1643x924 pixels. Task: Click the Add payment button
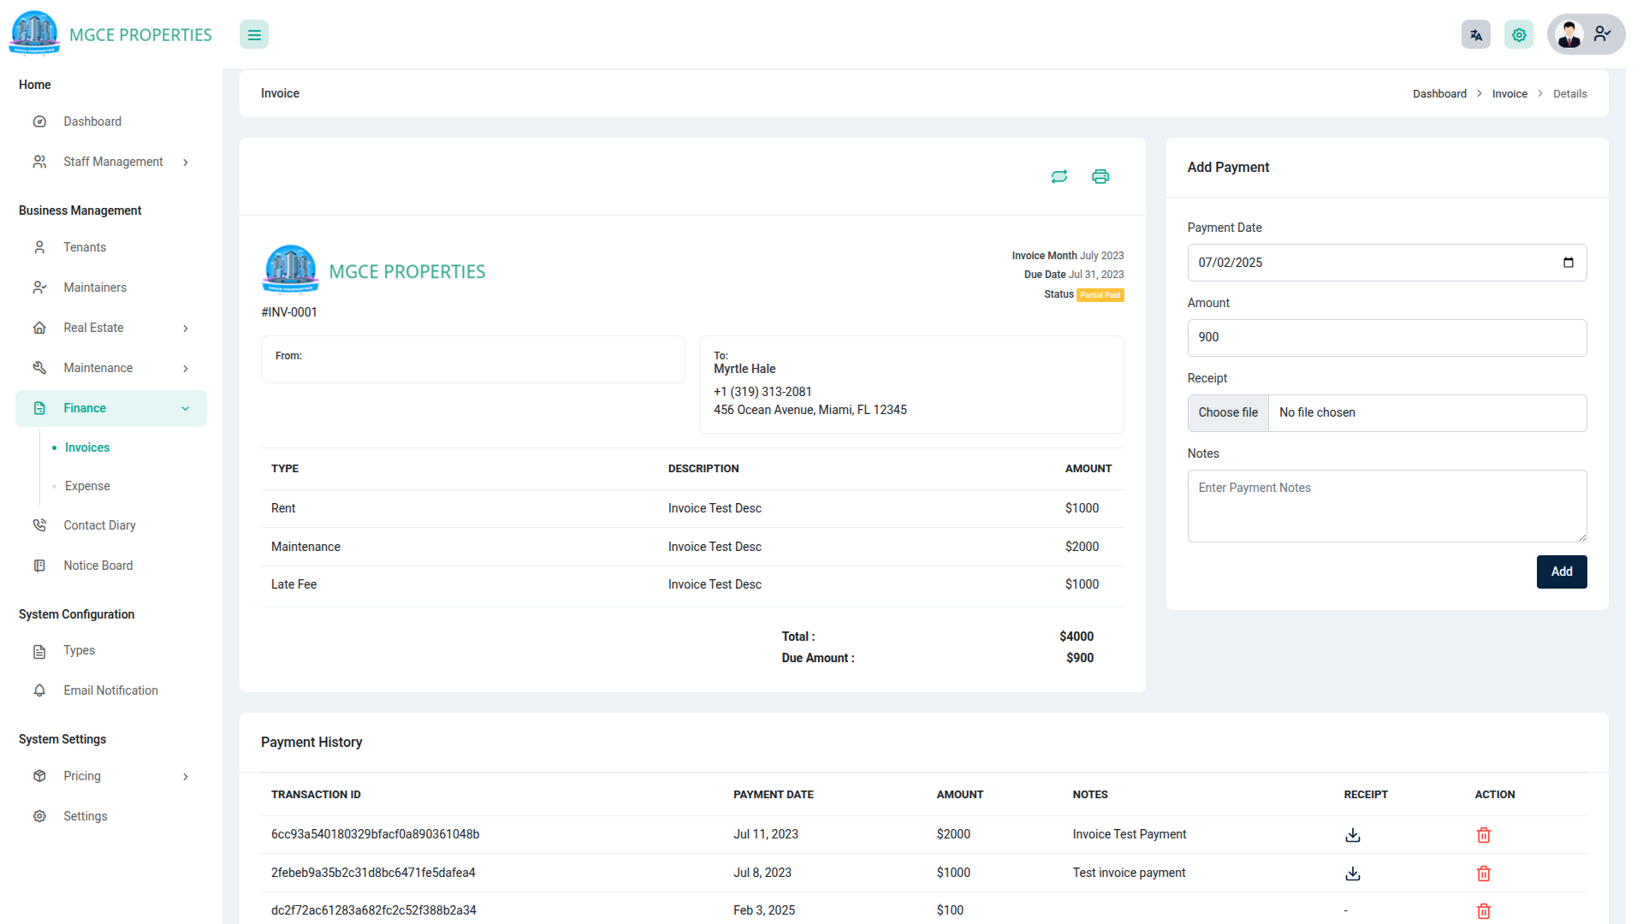1562,572
